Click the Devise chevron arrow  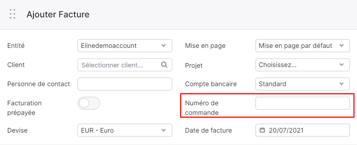163,130
